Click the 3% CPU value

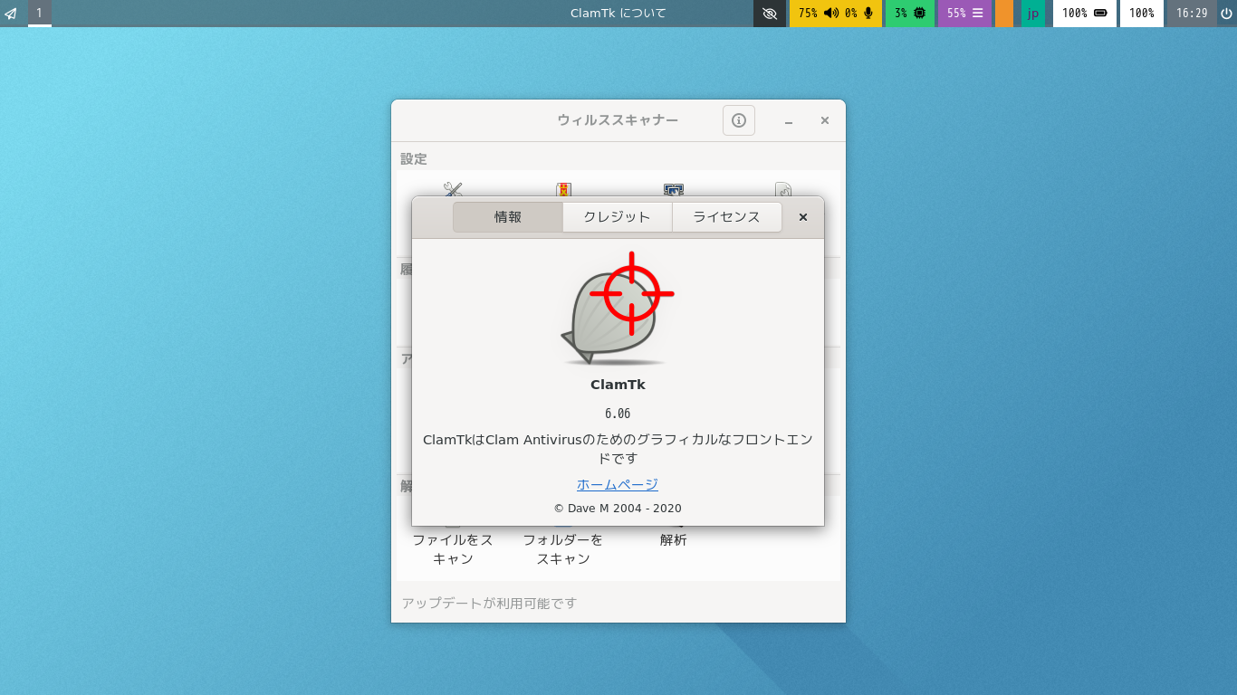click(901, 14)
